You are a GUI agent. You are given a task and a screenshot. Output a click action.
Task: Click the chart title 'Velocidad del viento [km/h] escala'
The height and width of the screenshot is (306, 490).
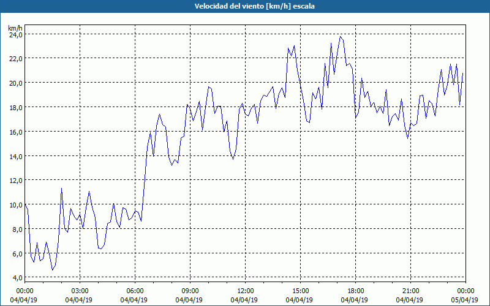[254, 6]
